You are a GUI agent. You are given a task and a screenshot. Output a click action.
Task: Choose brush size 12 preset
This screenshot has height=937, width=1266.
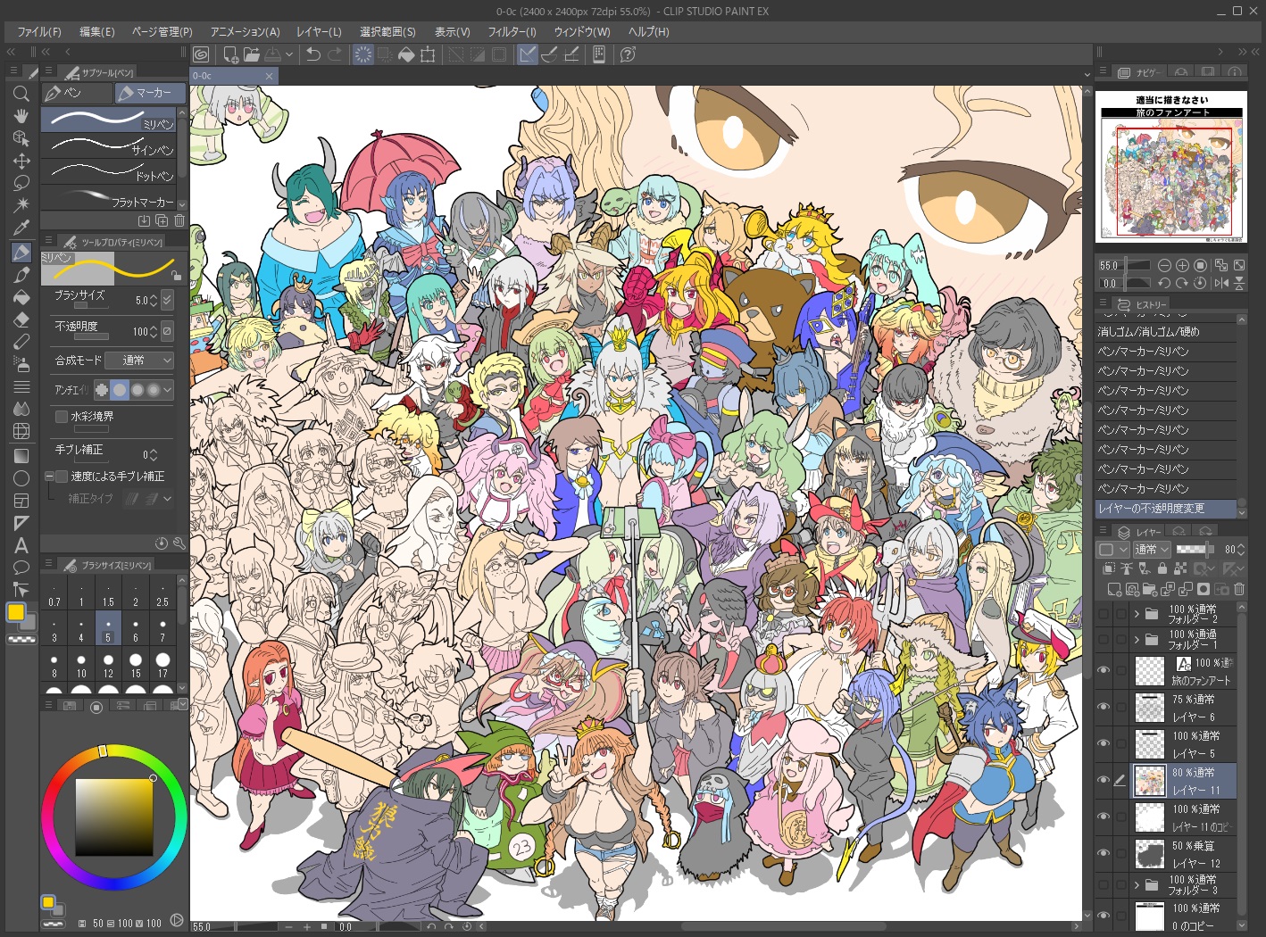pyautogui.click(x=108, y=665)
